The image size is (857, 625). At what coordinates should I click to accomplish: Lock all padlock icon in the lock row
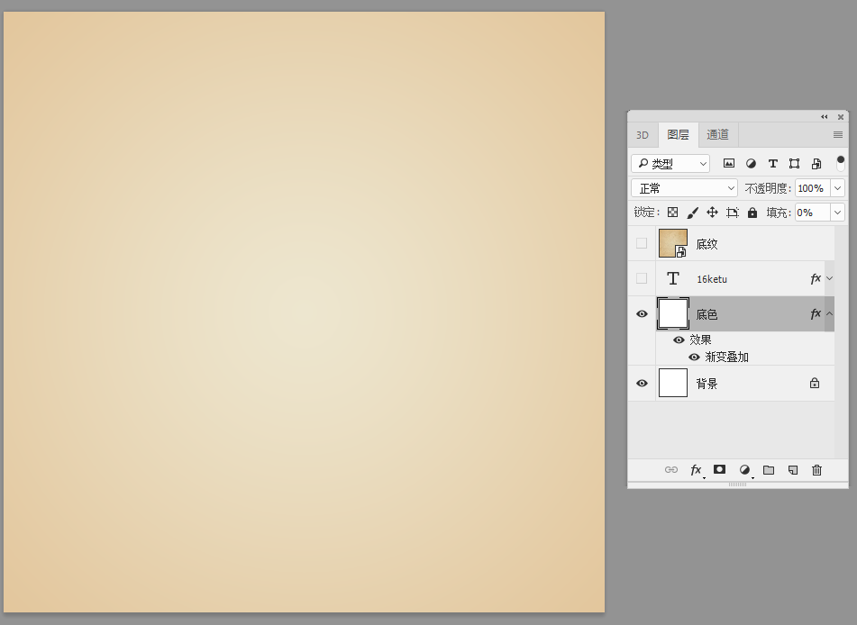[752, 213]
